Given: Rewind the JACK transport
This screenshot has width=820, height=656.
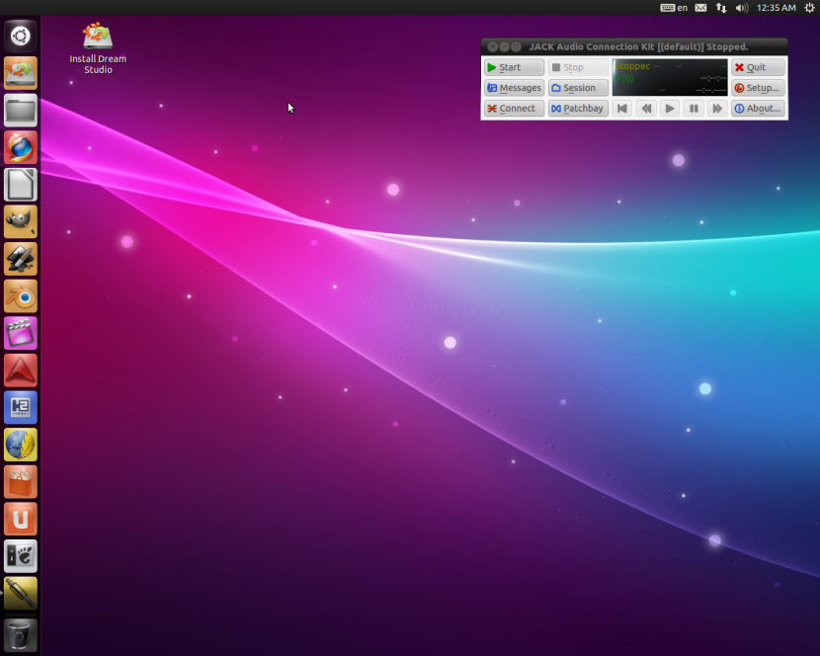Looking at the screenshot, I should (x=646, y=109).
